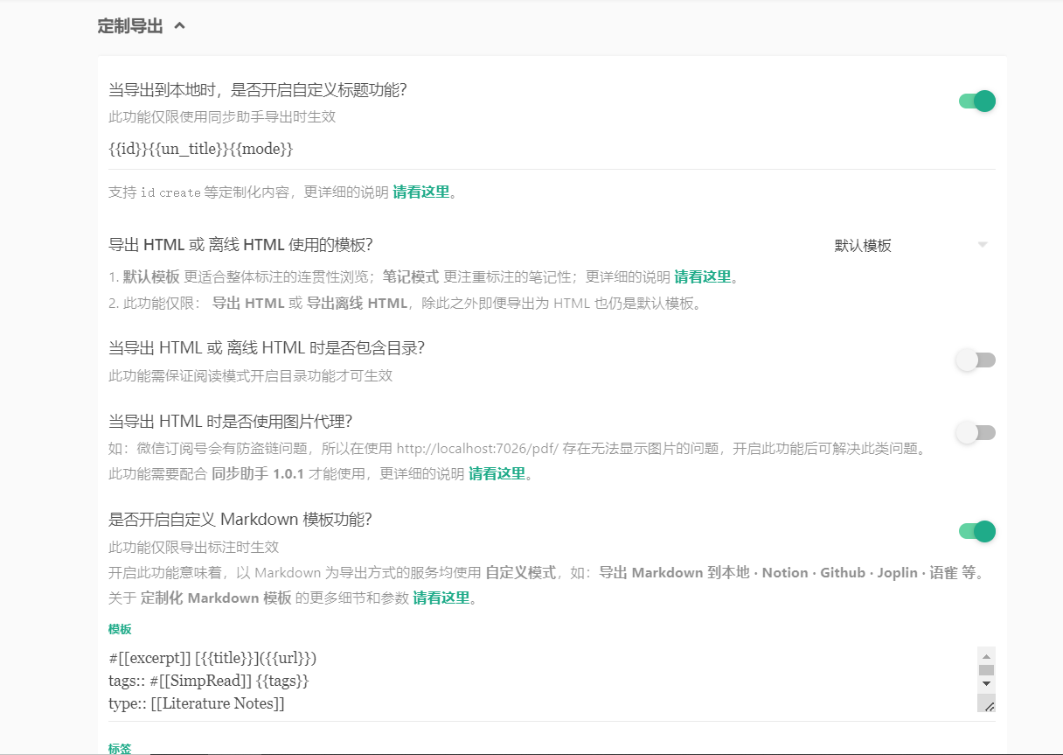This screenshot has width=1063, height=755.
Task: Click the scrollbar track of the template editor
Action: [988, 669]
